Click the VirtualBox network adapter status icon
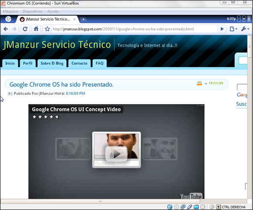Viewport: 253px width, 210px height. coord(183,207)
